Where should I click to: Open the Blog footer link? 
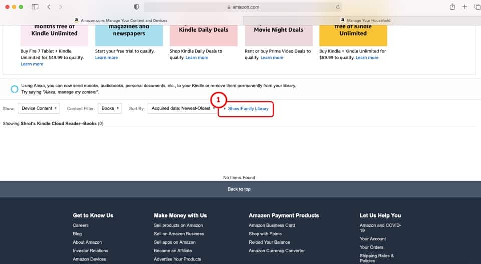[x=77, y=234]
